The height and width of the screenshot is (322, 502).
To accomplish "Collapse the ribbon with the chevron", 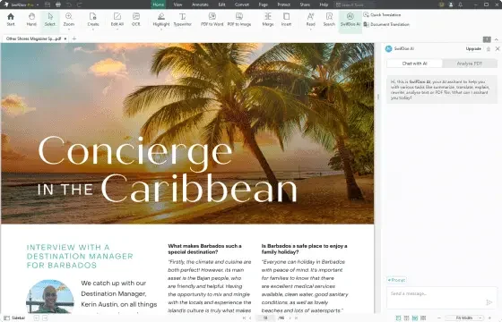I will click(497, 39).
